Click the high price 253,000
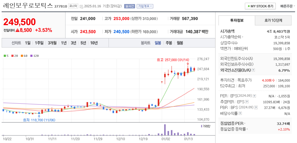Viewport: 297px width, 143px height. pos(121,19)
